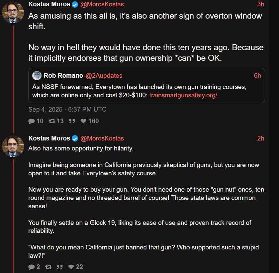Click the reply icon on second post
The image size is (279, 273).
pos(32,267)
